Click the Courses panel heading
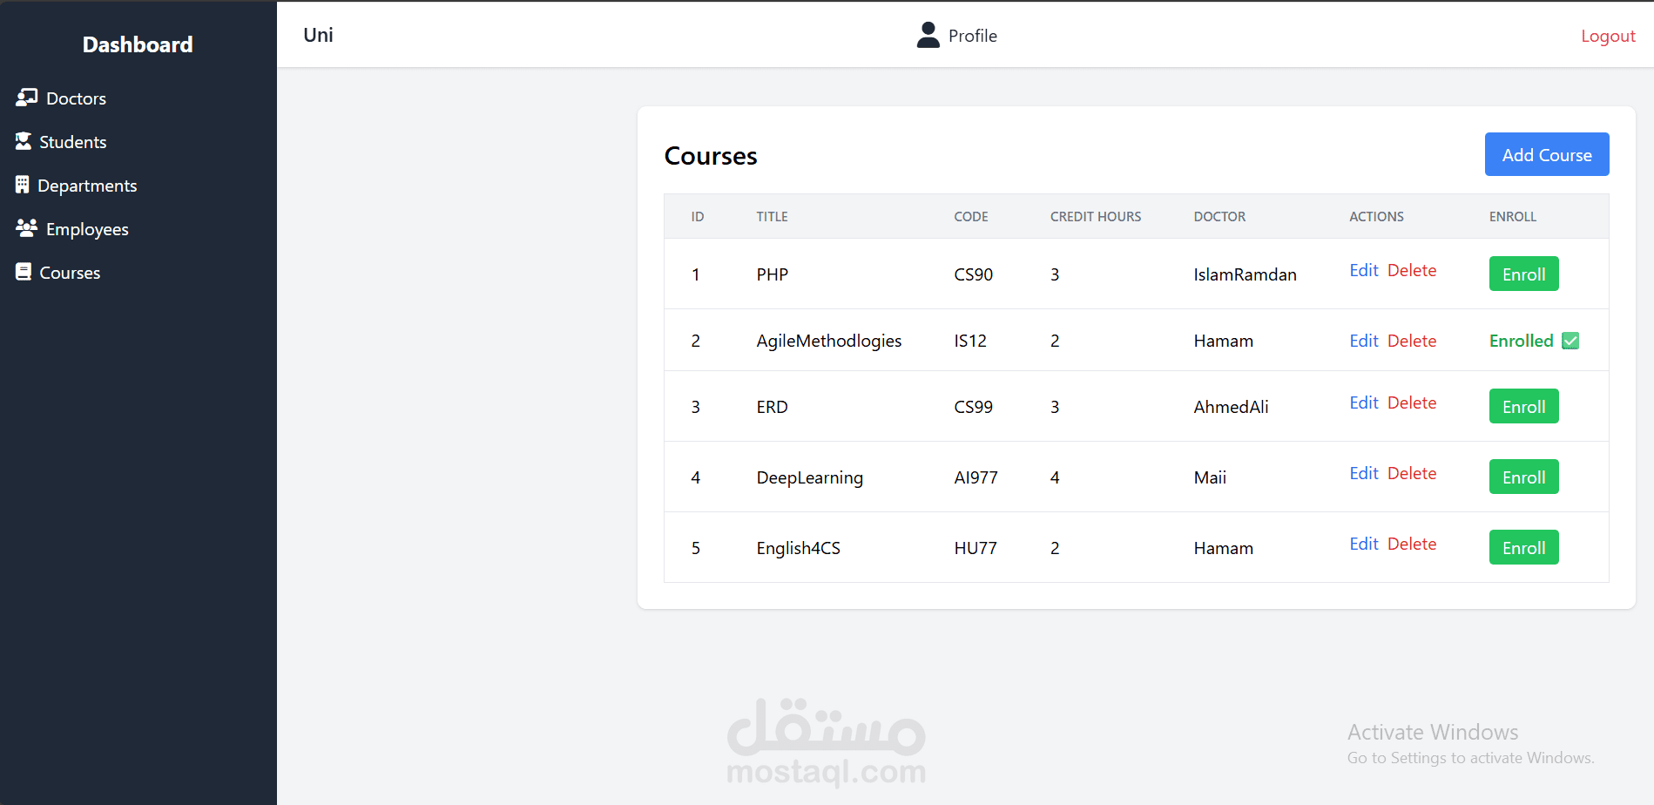This screenshot has width=1654, height=805. click(711, 156)
